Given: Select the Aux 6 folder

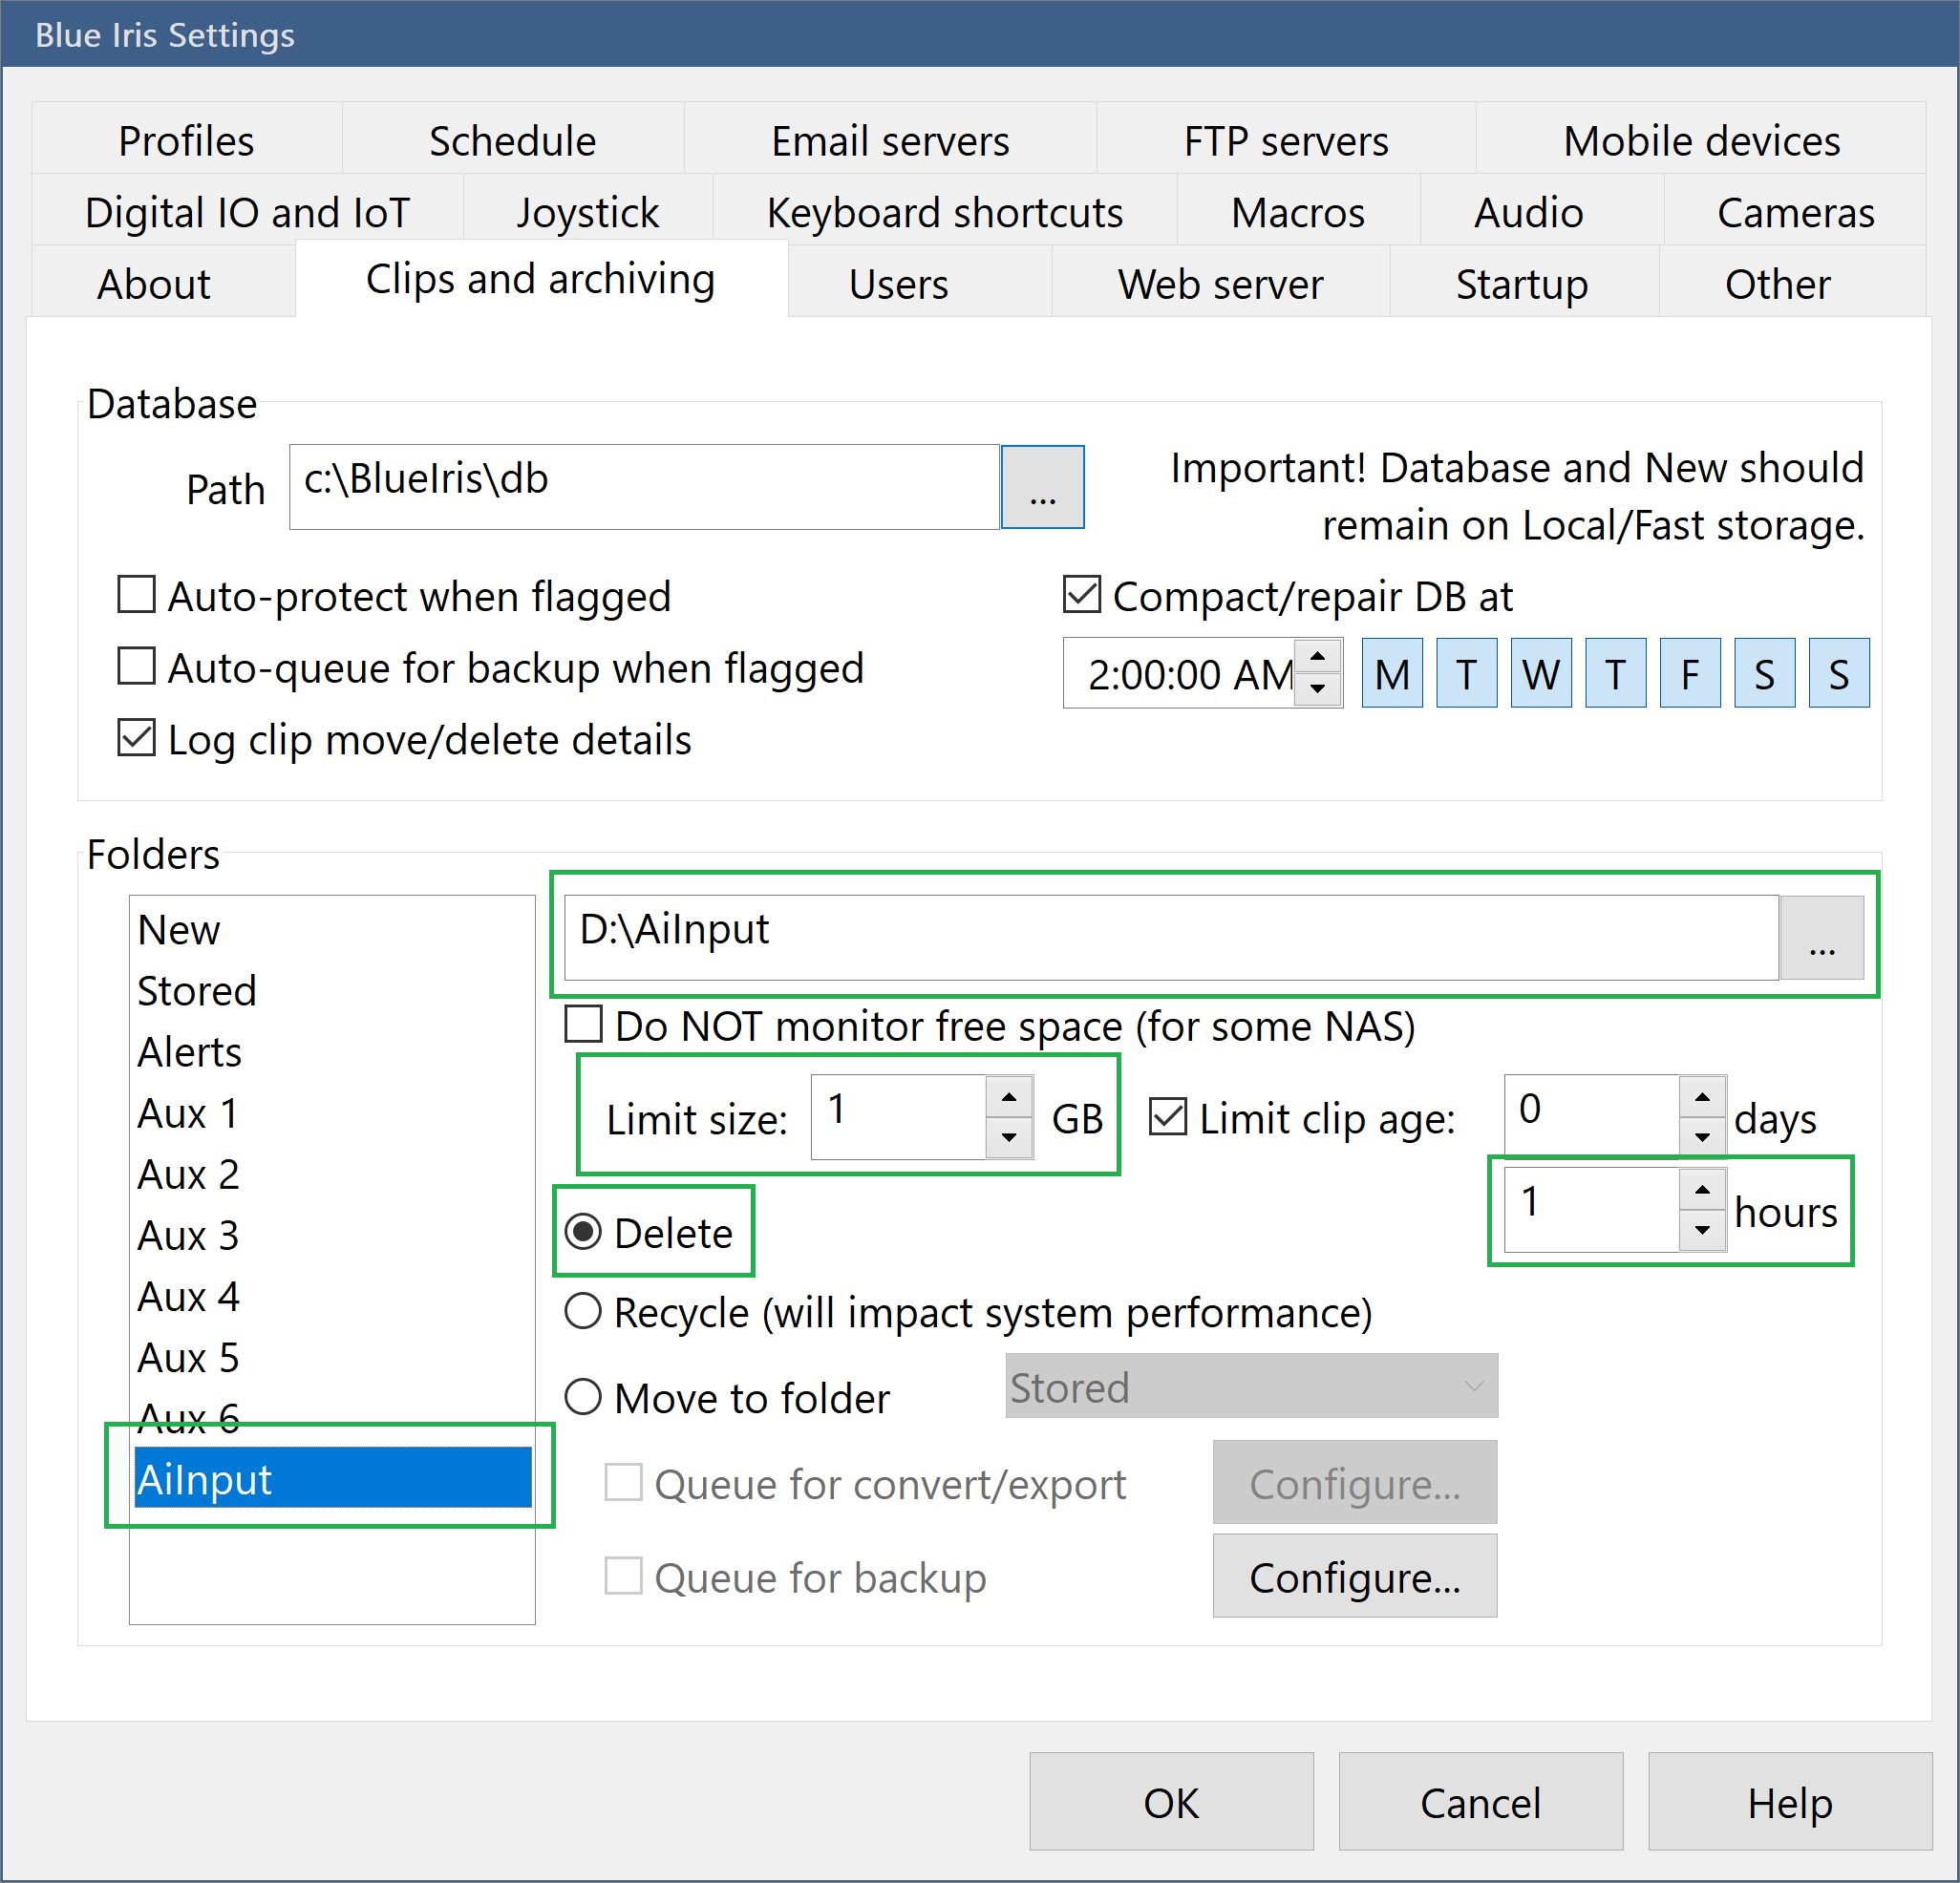Looking at the screenshot, I should pyautogui.click(x=332, y=1417).
